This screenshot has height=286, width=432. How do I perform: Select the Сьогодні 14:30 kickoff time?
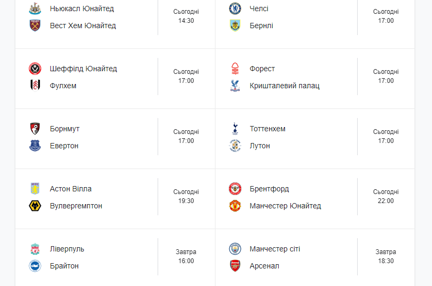click(186, 16)
